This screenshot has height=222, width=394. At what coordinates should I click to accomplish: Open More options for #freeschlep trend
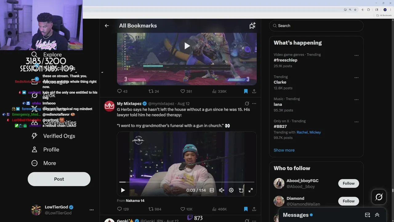(x=356, y=55)
